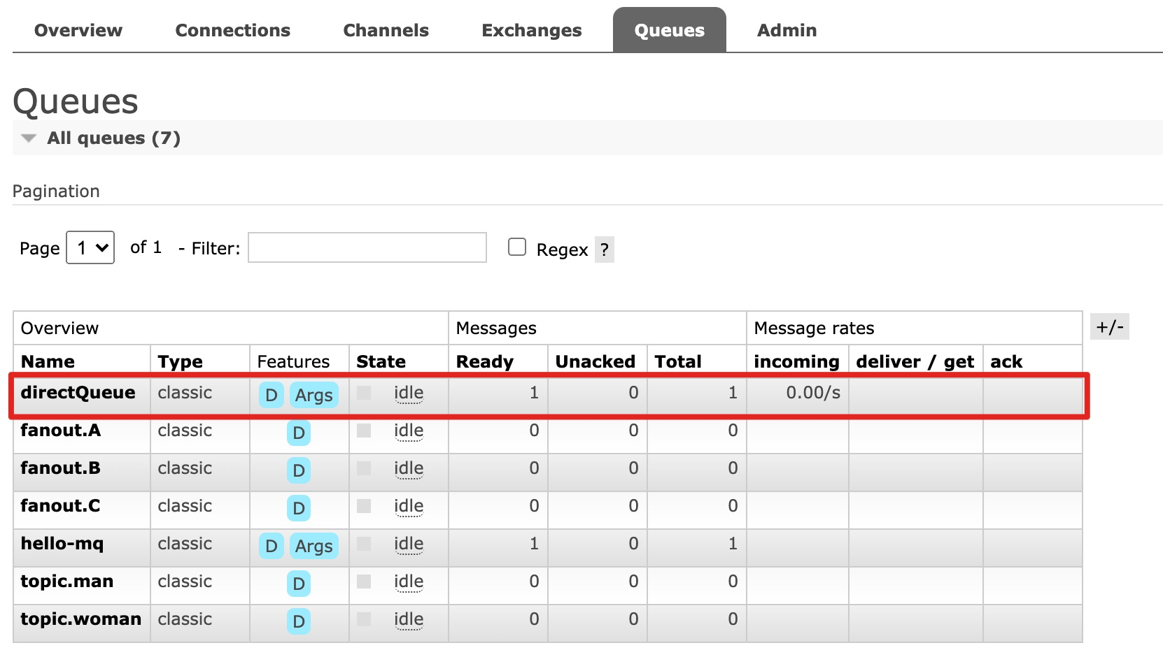Click the D durable badge for topic.man
Image resolution: width=1163 pixels, height=657 pixels.
(299, 584)
